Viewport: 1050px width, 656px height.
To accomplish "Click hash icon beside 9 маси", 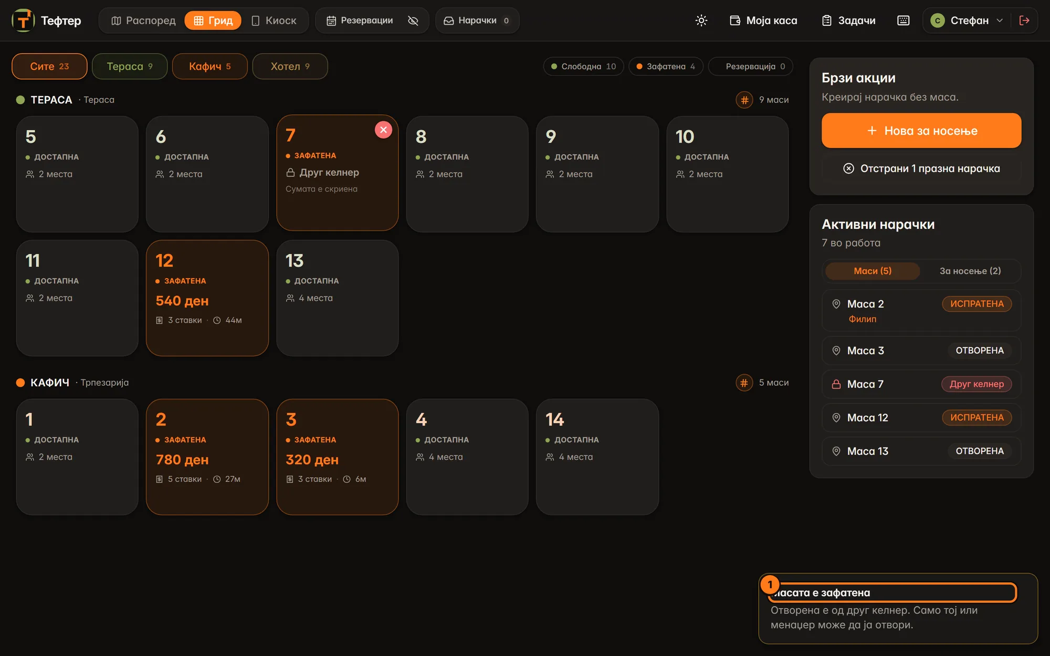I will tap(744, 100).
